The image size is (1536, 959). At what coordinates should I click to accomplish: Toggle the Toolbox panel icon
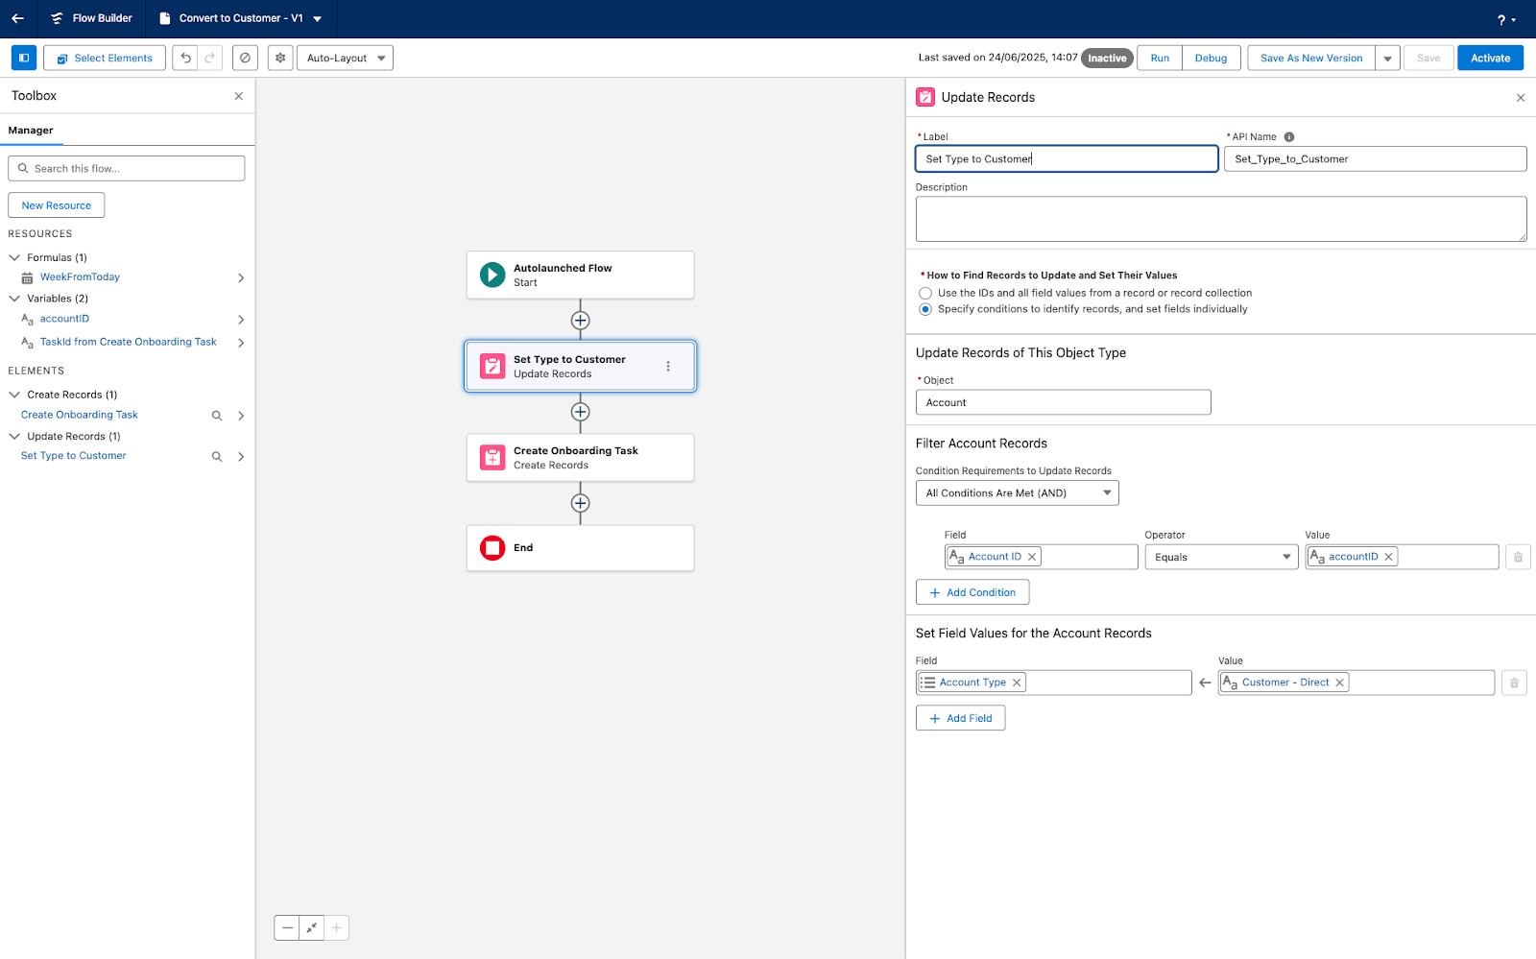[24, 58]
